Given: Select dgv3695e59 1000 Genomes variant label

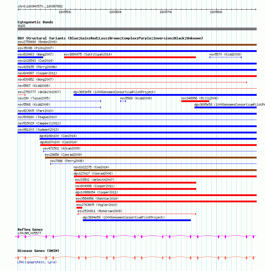Looking at the screenshot, I should pos(230,104).
